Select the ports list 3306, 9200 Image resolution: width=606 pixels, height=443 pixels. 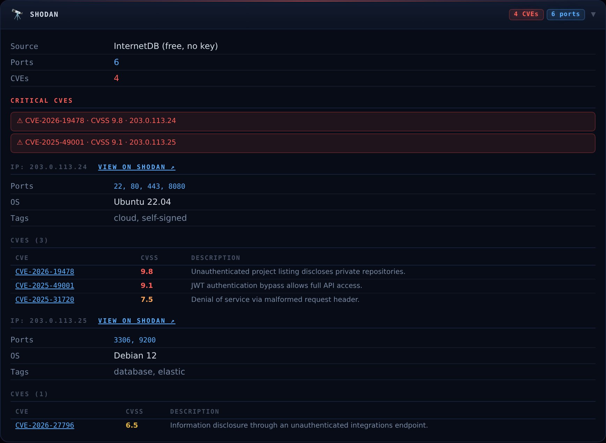coord(135,340)
